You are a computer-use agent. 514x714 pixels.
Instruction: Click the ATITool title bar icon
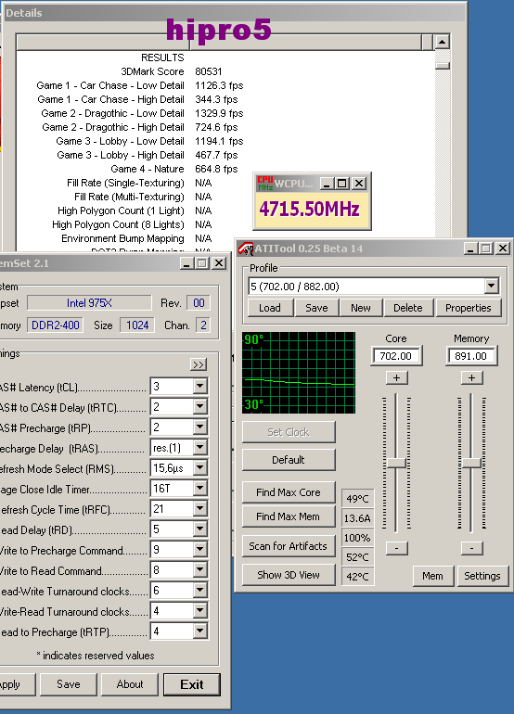tap(246, 249)
